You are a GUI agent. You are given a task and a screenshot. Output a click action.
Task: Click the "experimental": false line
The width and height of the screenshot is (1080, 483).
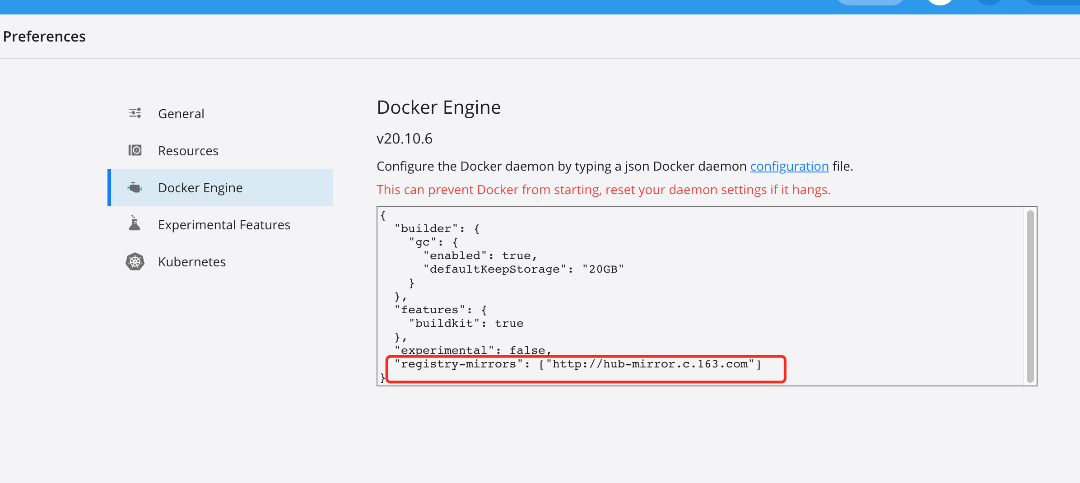[472, 350]
